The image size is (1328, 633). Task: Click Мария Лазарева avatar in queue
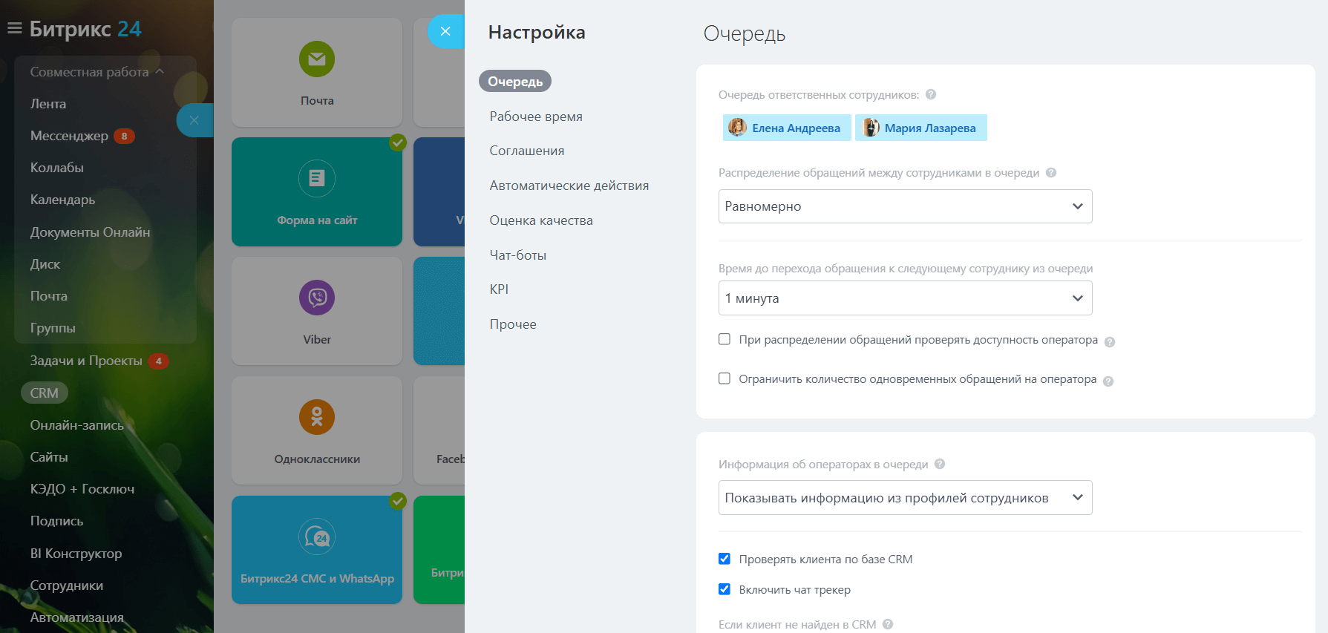(x=870, y=128)
